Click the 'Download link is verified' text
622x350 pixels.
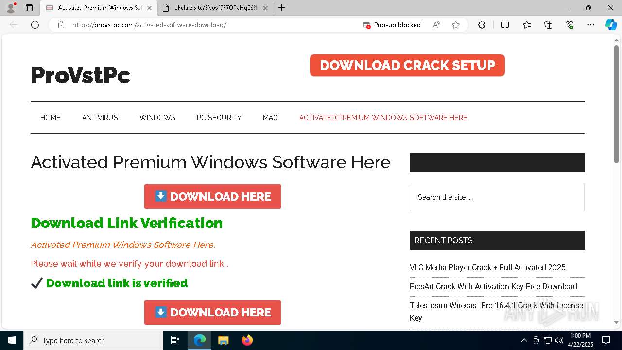tap(117, 283)
